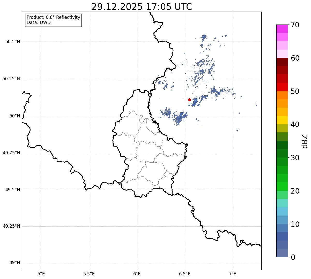
Task: Click the "Data: DWD" text
Action: 39,22
